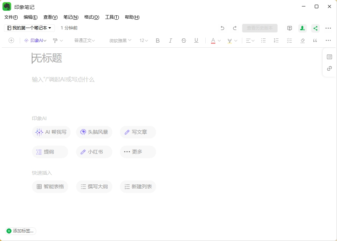337x241 pixels.
Task: Click the share icon in top bar
Action: coord(315,28)
